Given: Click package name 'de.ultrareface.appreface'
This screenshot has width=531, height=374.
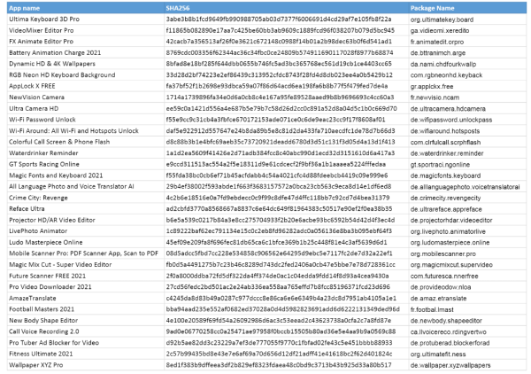Looking at the screenshot, I should 446,209.
